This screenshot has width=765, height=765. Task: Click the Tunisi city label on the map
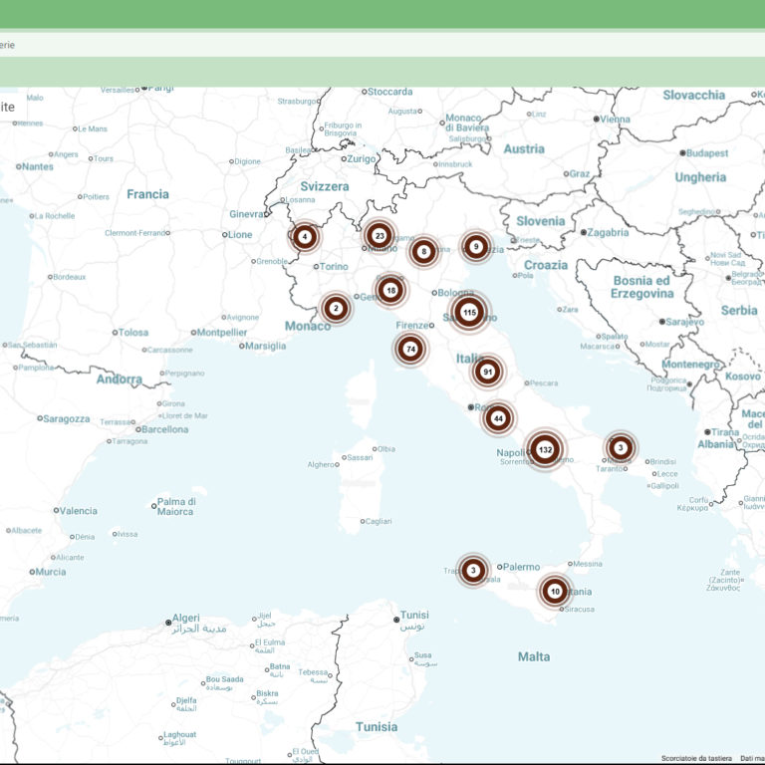coord(413,616)
